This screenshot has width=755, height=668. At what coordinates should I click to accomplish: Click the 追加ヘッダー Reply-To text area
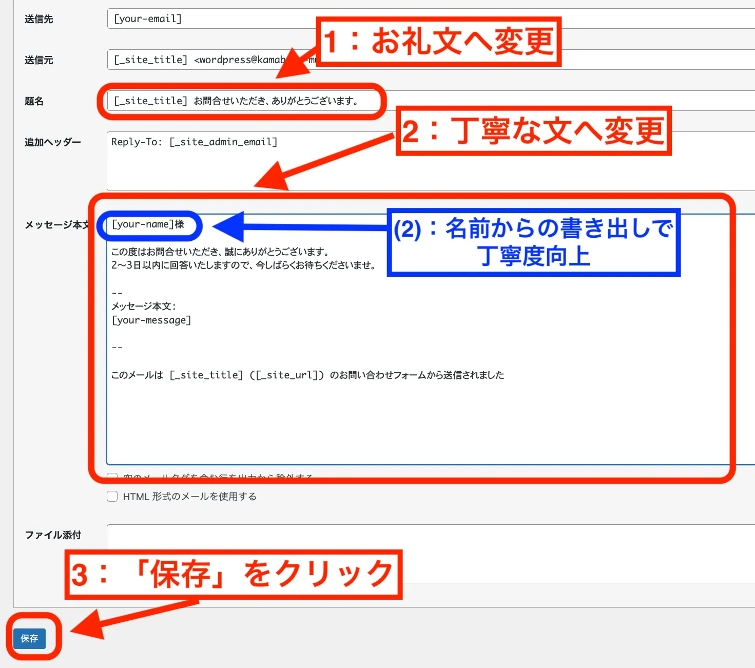[431, 161]
